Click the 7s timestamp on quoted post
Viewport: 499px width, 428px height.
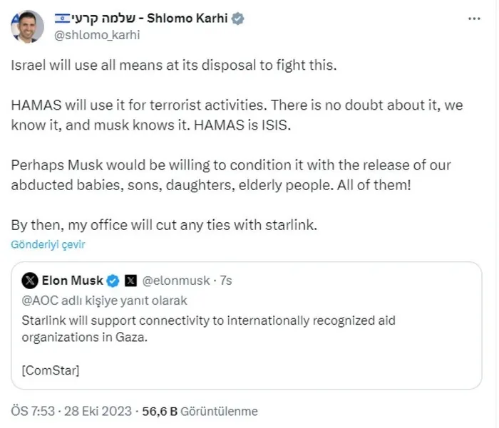pos(224,281)
